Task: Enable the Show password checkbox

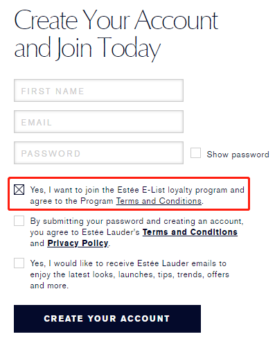Action: click(195, 153)
